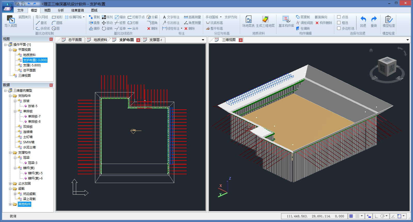Run the 模型检查 model check tool

(388, 20)
